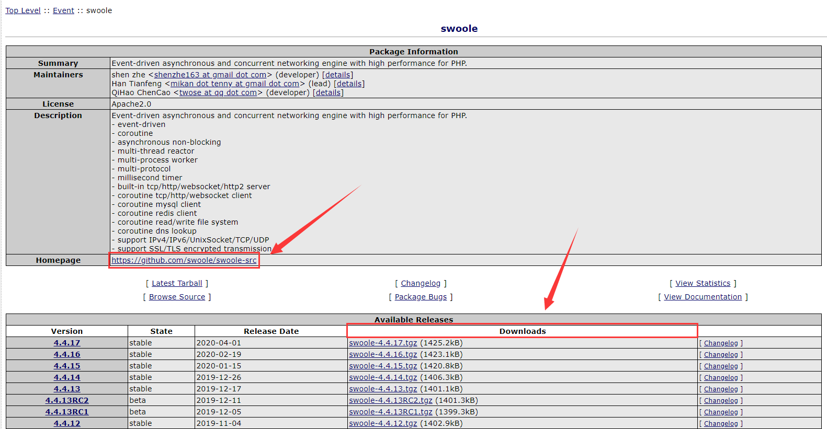Click the 'millisecond timer' description line

click(147, 178)
